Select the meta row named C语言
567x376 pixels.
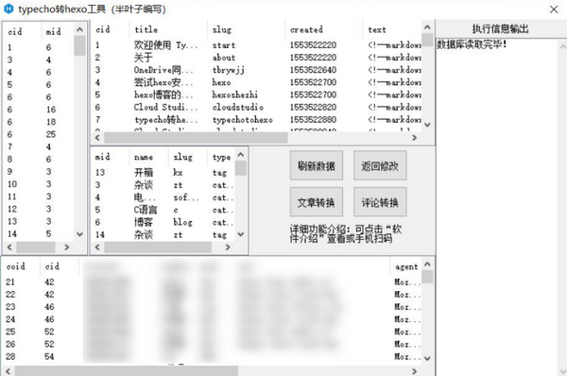click(163, 210)
